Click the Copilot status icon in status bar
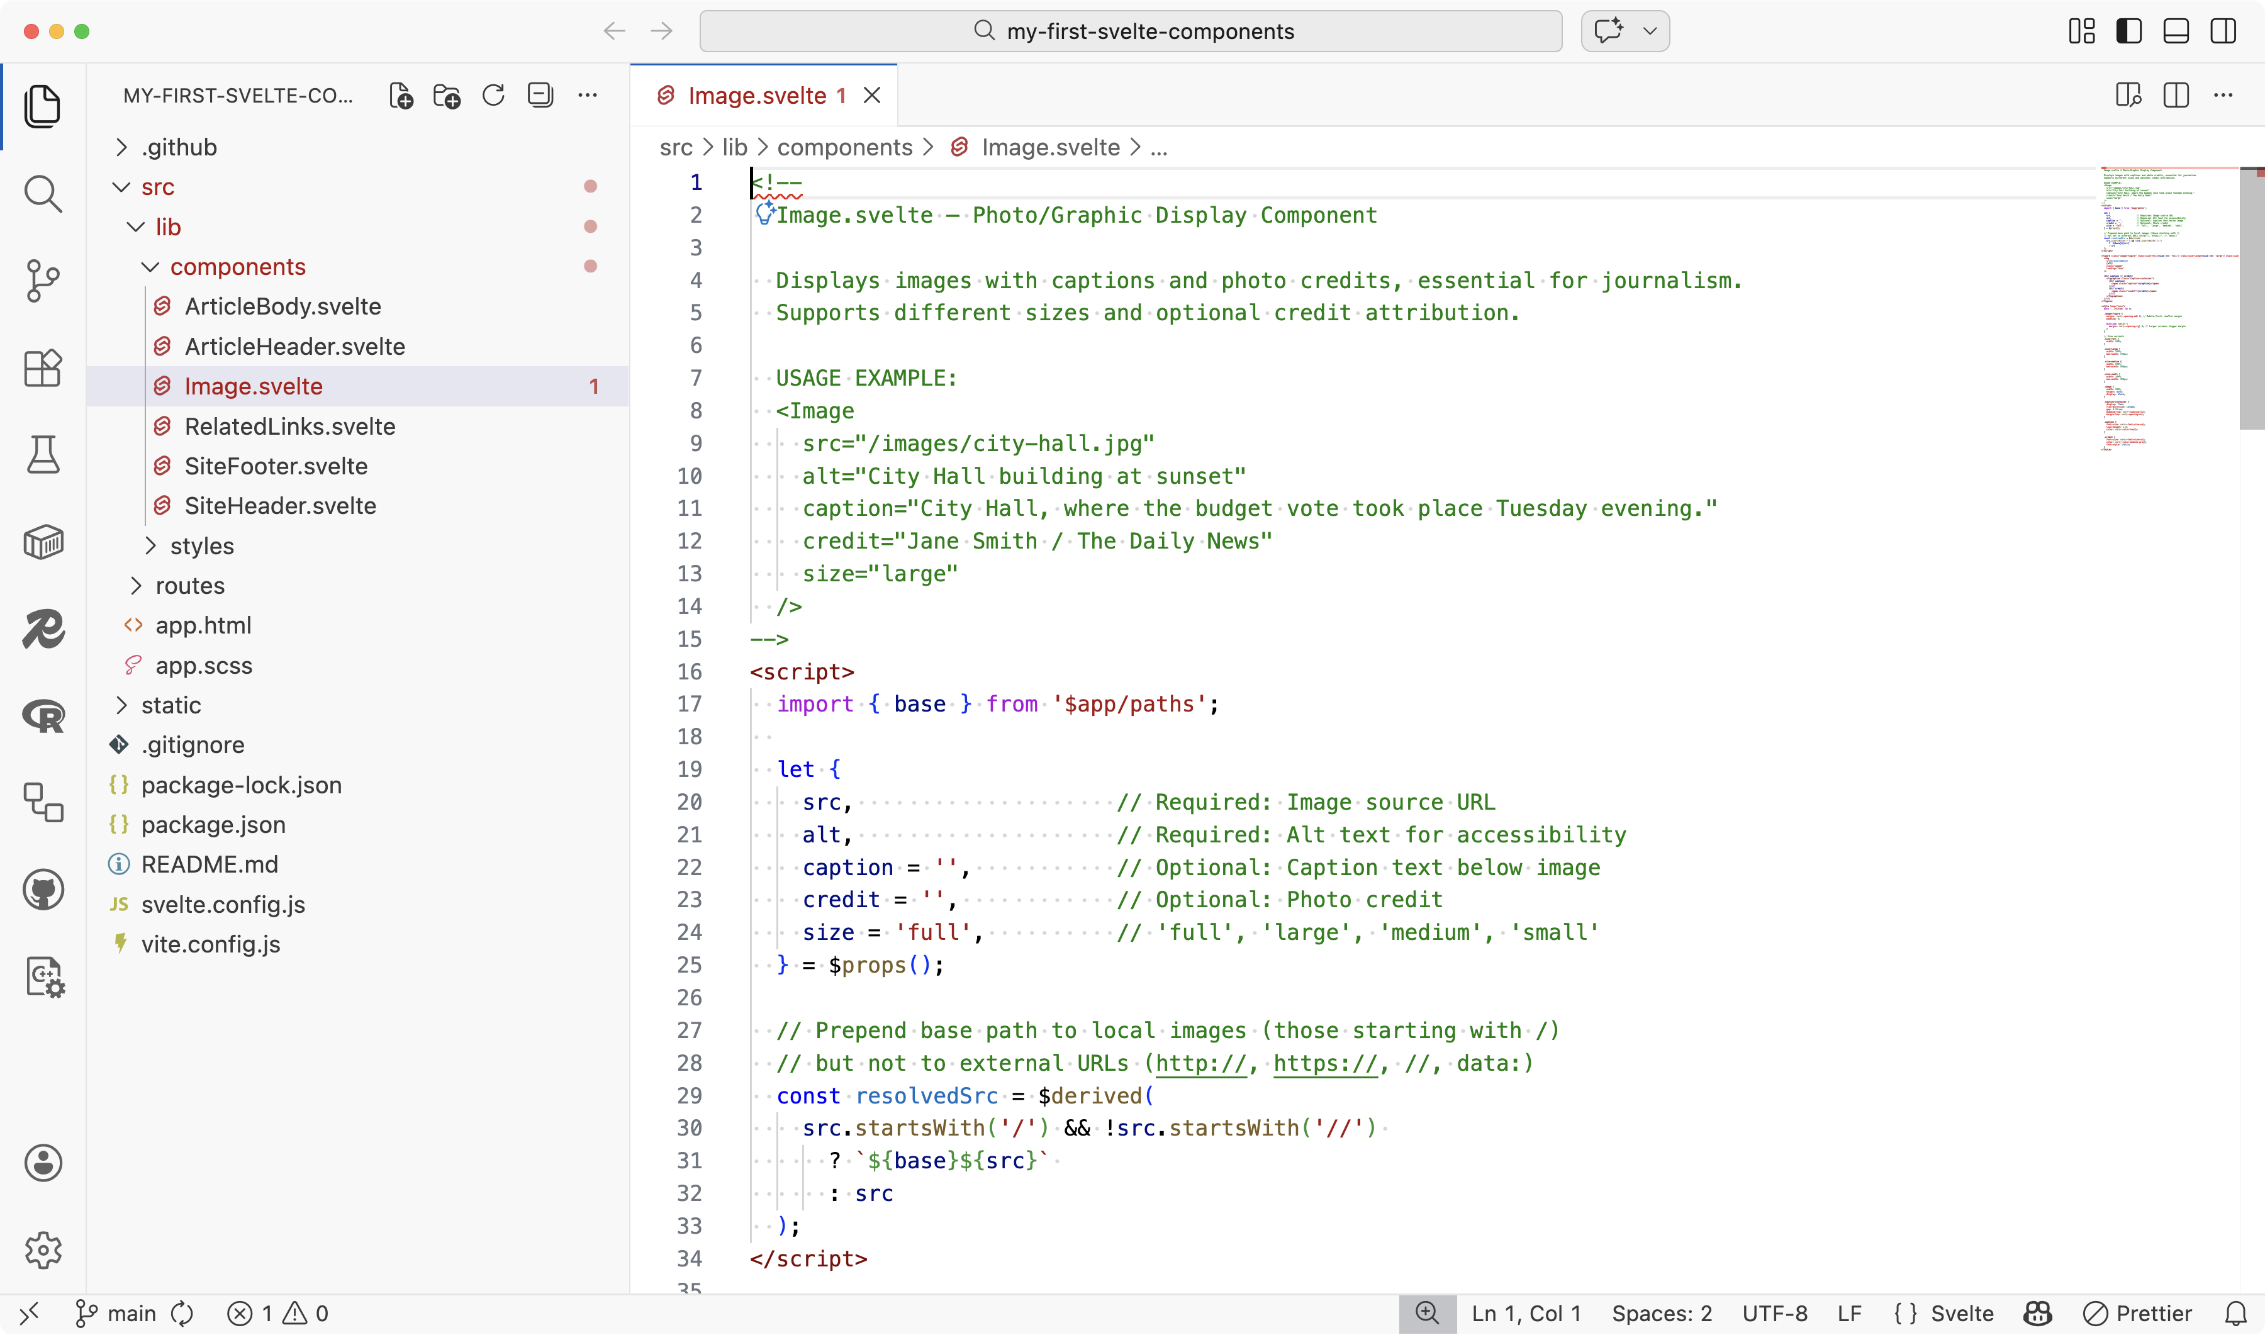This screenshot has height=1335, width=2265. click(2037, 1314)
